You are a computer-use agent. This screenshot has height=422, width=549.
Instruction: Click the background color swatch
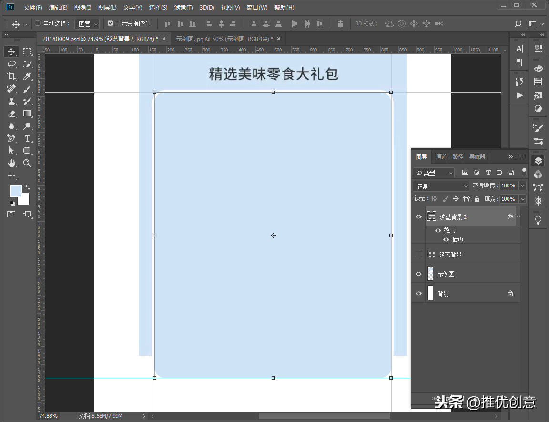pos(26,201)
